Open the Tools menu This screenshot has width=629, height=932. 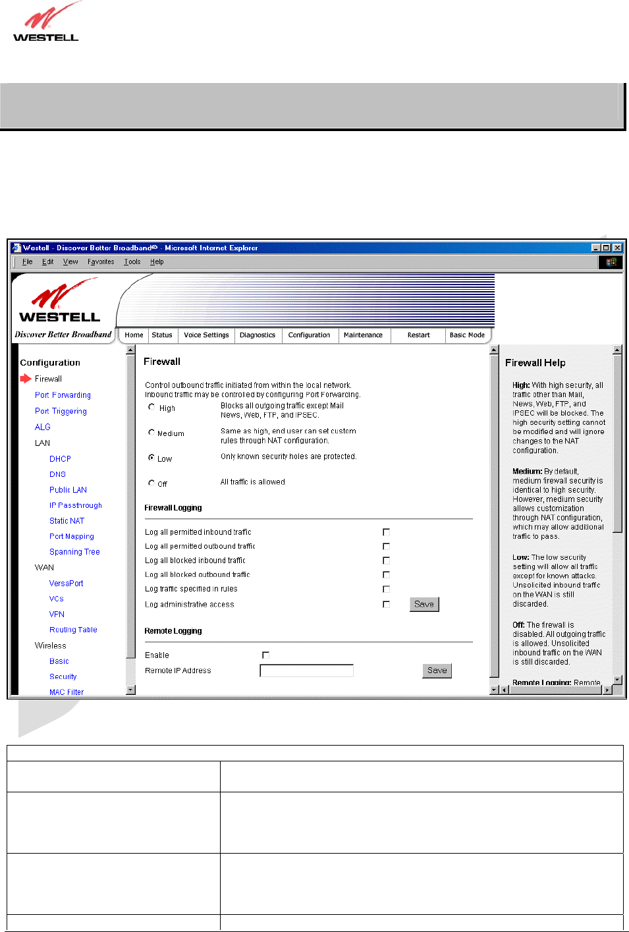pos(132,261)
